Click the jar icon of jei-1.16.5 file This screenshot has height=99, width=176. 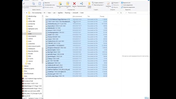46,61
